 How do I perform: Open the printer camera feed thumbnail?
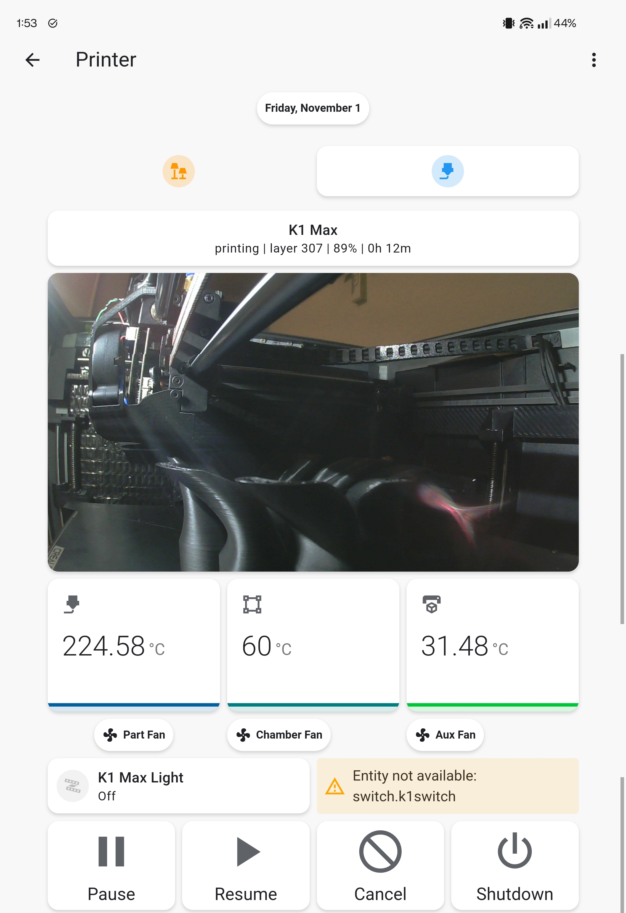pyautogui.click(x=313, y=422)
